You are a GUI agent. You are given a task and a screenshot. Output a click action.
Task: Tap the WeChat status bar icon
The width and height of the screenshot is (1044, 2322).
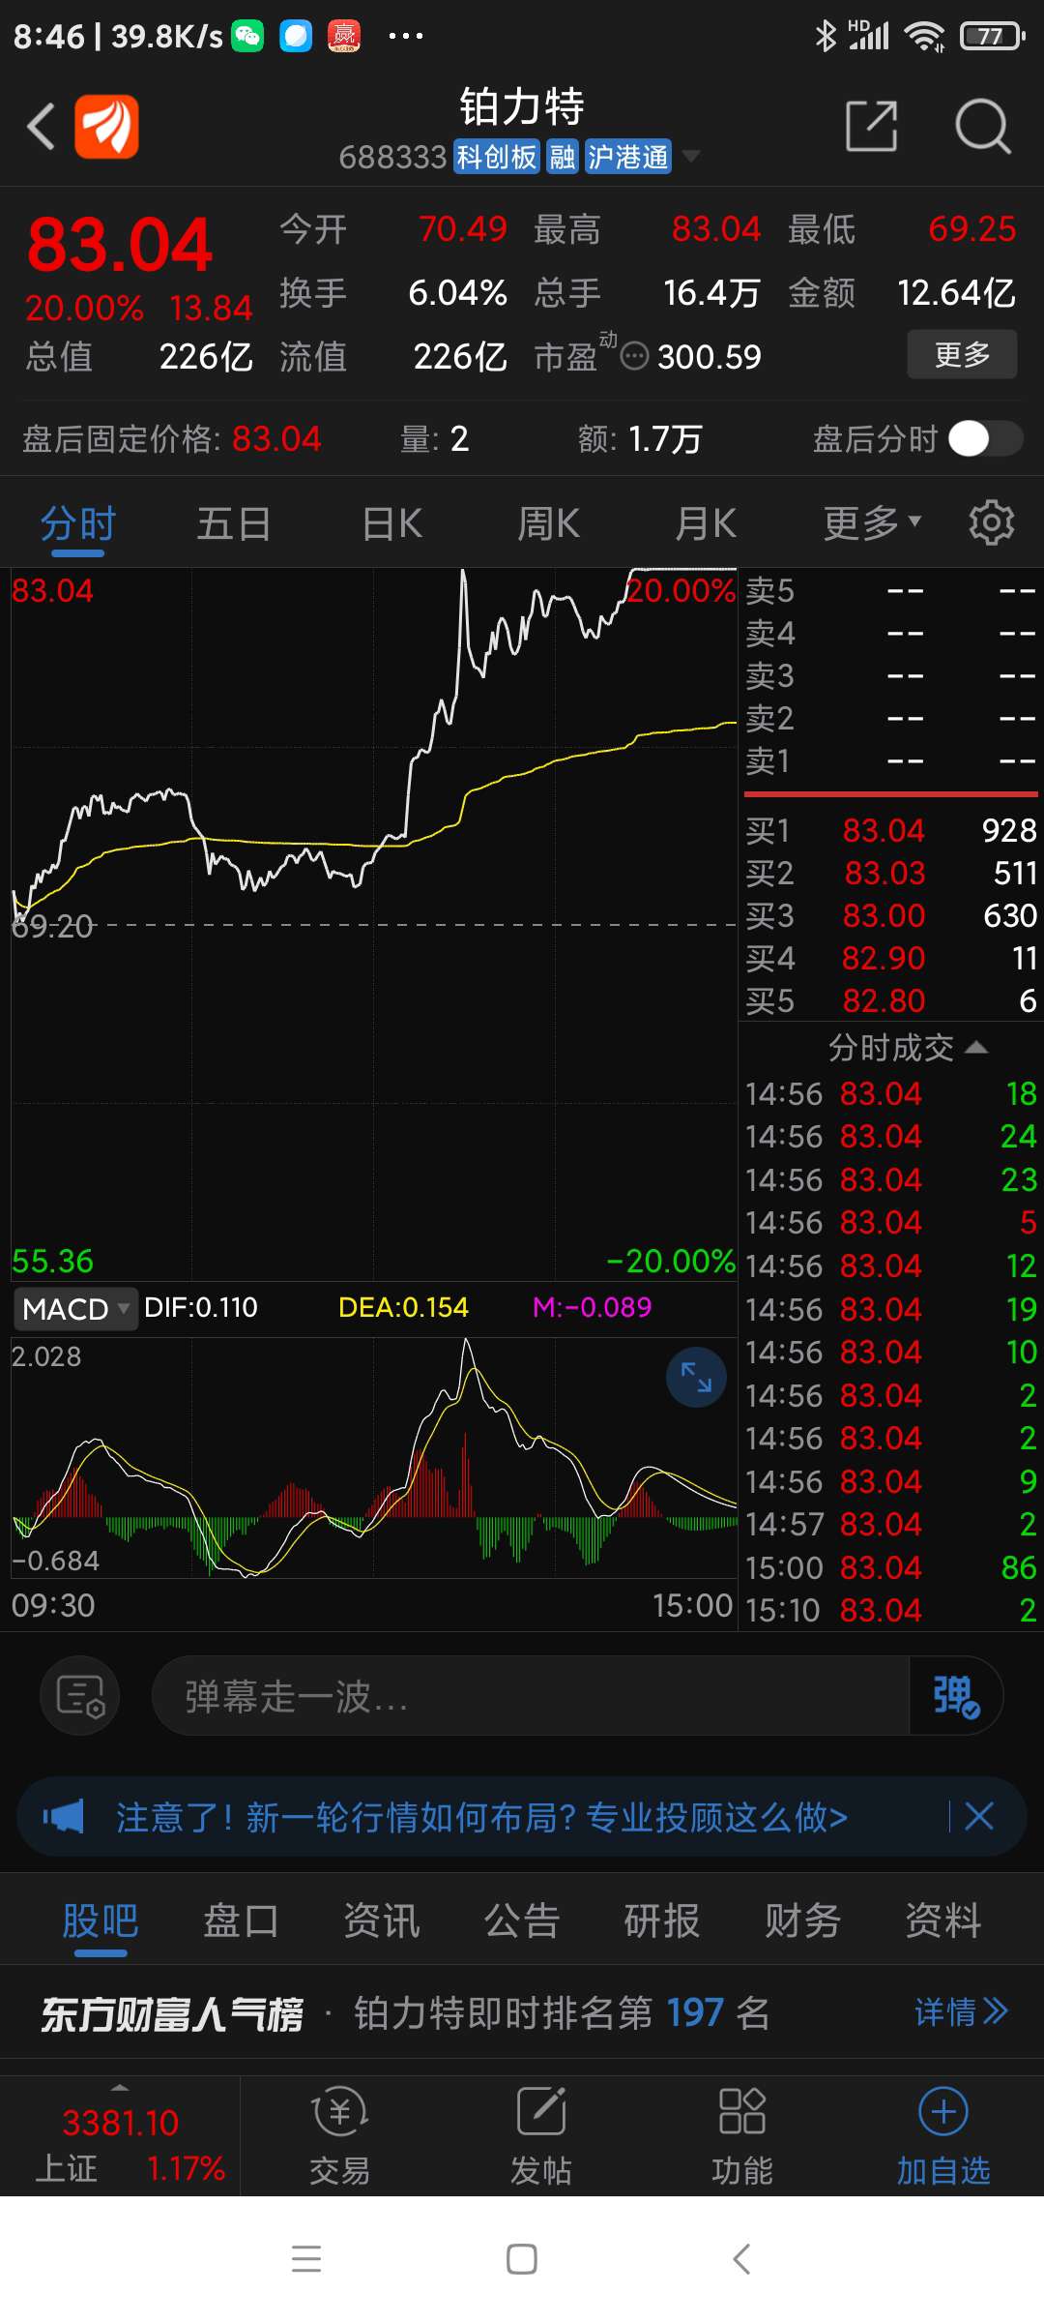pos(247,36)
